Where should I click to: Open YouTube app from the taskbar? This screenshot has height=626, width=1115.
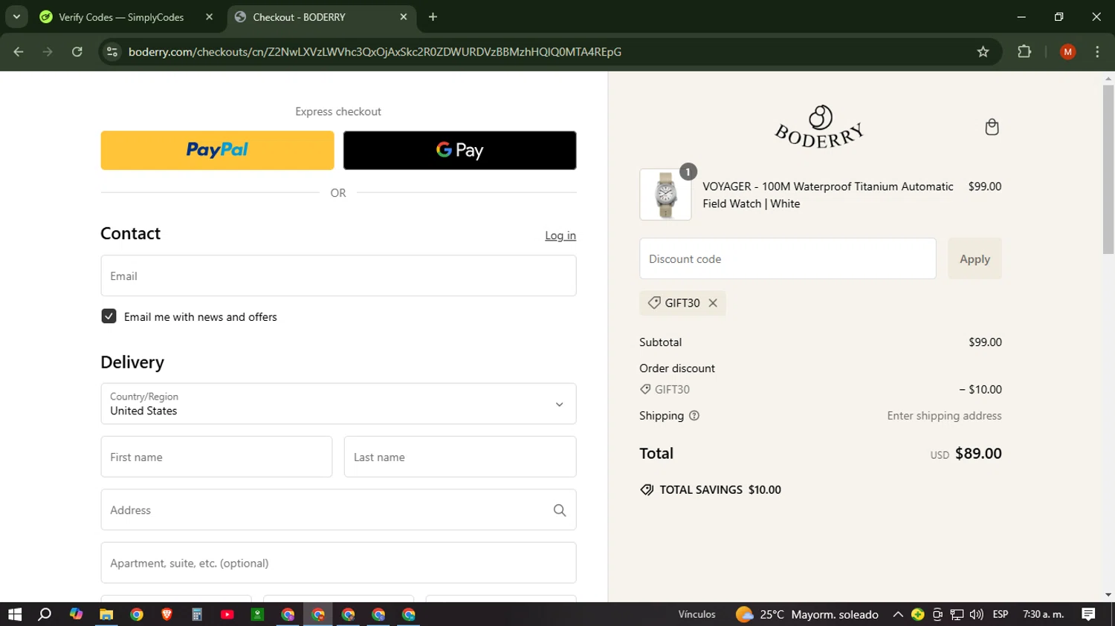click(227, 614)
